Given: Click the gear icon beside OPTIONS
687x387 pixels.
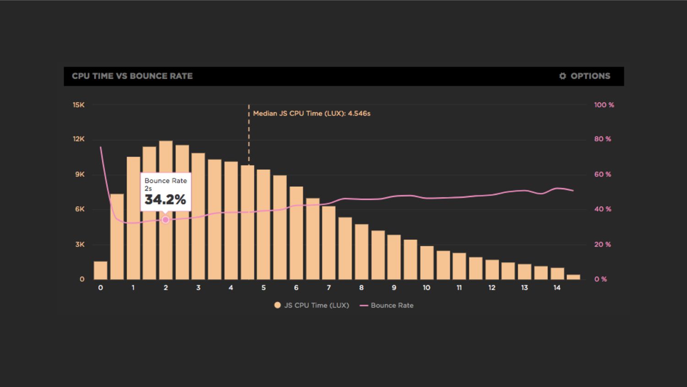Looking at the screenshot, I should point(562,76).
